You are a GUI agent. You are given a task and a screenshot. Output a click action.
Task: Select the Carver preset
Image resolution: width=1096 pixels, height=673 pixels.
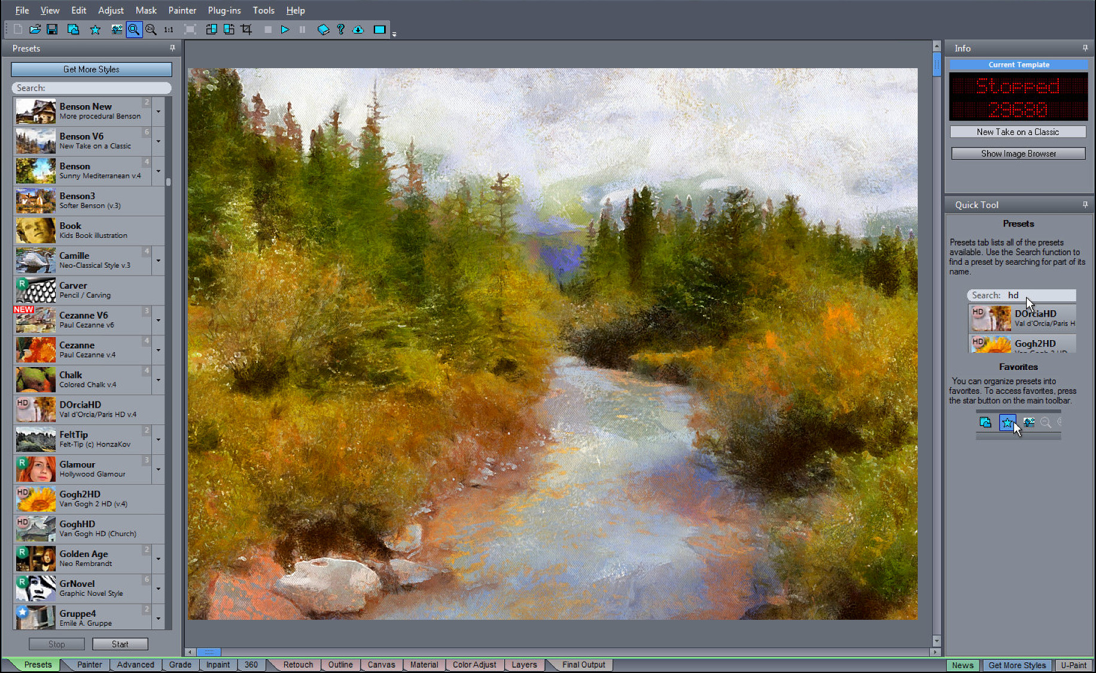pyautogui.click(x=89, y=290)
